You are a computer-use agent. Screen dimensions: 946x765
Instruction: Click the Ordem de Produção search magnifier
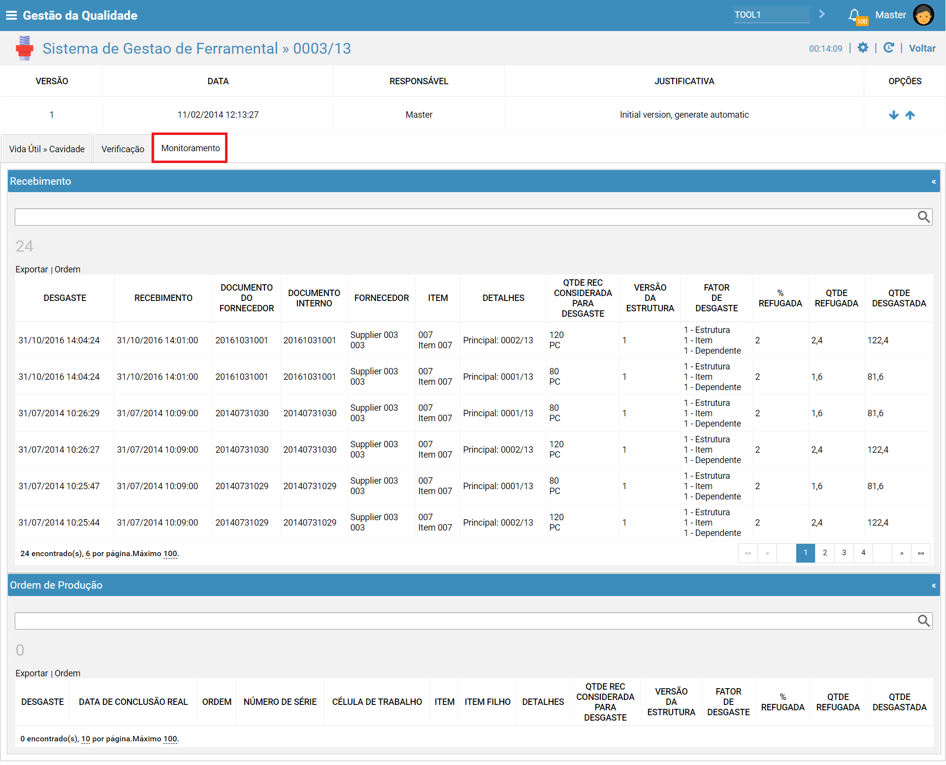point(924,621)
